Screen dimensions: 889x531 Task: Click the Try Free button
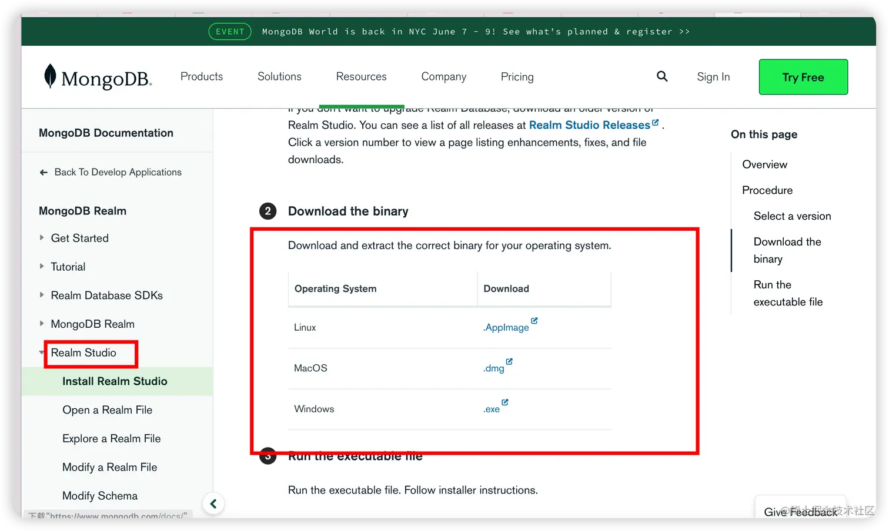[x=803, y=77]
